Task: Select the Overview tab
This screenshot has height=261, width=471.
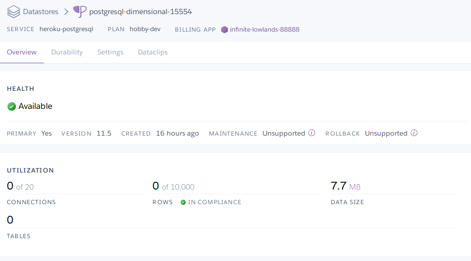Action: click(x=21, y=52)
